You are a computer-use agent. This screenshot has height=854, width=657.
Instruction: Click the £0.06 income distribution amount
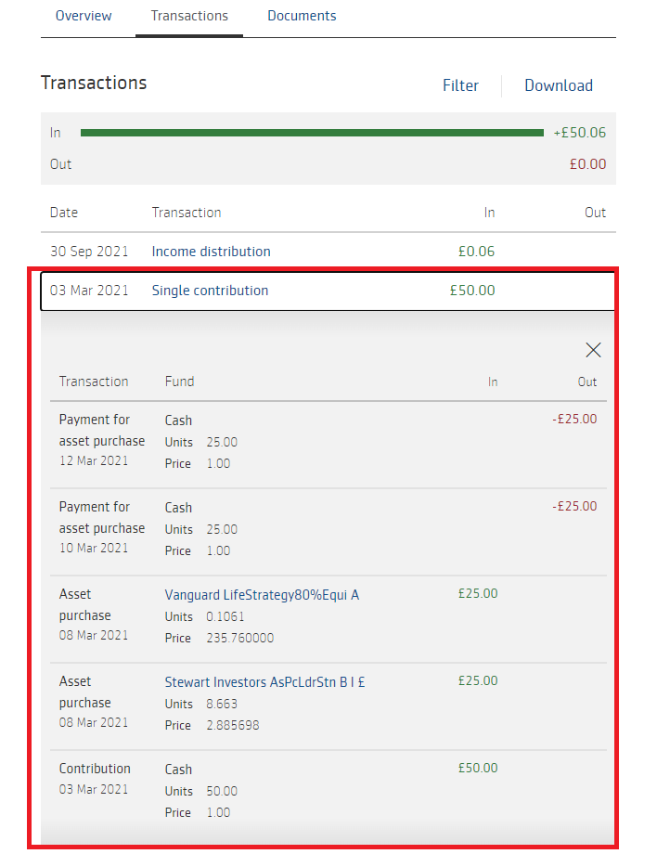pos(477,252)
